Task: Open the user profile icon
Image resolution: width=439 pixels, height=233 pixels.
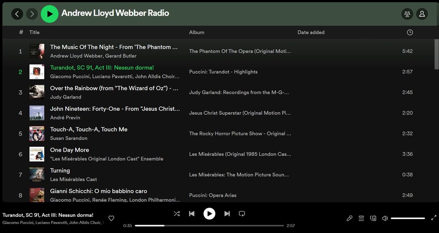Action: pos(422,14)
